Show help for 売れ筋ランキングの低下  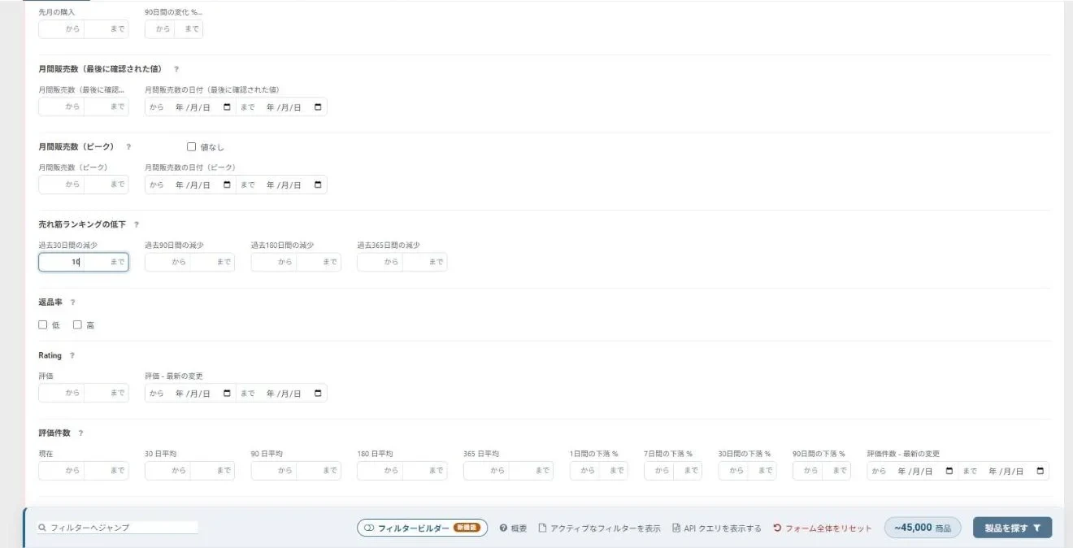pyautogui.click(x=137, y=224)
